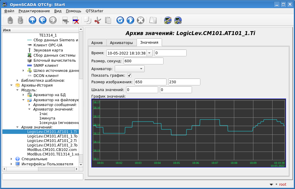Open the manual book icon
Viewport: 295px width, 189px height.
click(153, 20)
